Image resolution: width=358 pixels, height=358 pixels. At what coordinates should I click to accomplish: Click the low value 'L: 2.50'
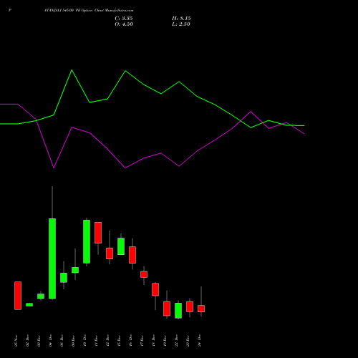click(181, 24)
